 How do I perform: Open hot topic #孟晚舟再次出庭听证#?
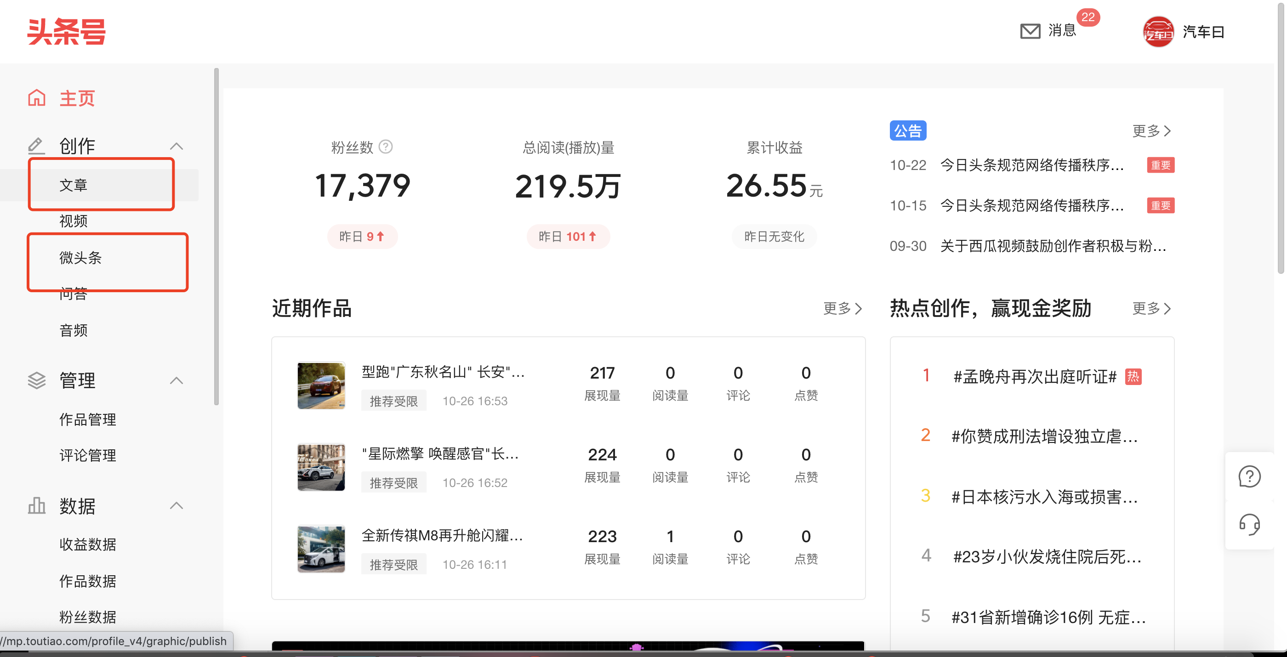(x=1034, y=376)
